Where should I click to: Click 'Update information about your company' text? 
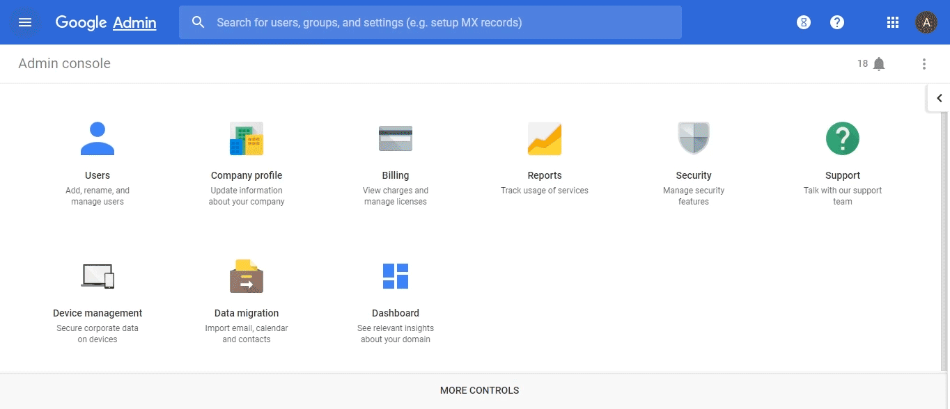click(247, 196)
